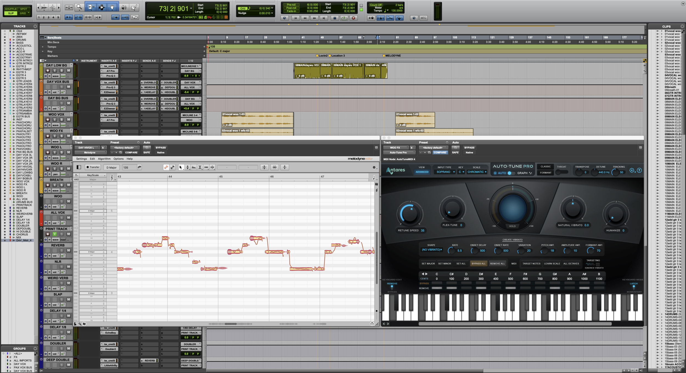Image resolution: width=686 pixels, height=373 pixels.
Task: Click the Fast Forward transport button
Action: (x=314, y=18)
